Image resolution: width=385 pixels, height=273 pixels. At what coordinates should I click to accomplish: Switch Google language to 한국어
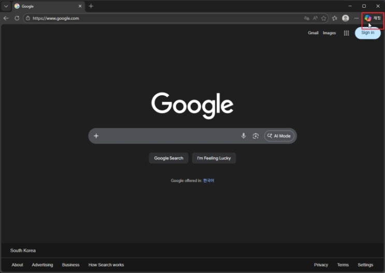click(x=209, y=180)
